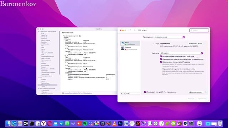This screenshot has width=228, height=128.
Task: Click the Дополнительно button
Action: [x=196, y=92]
